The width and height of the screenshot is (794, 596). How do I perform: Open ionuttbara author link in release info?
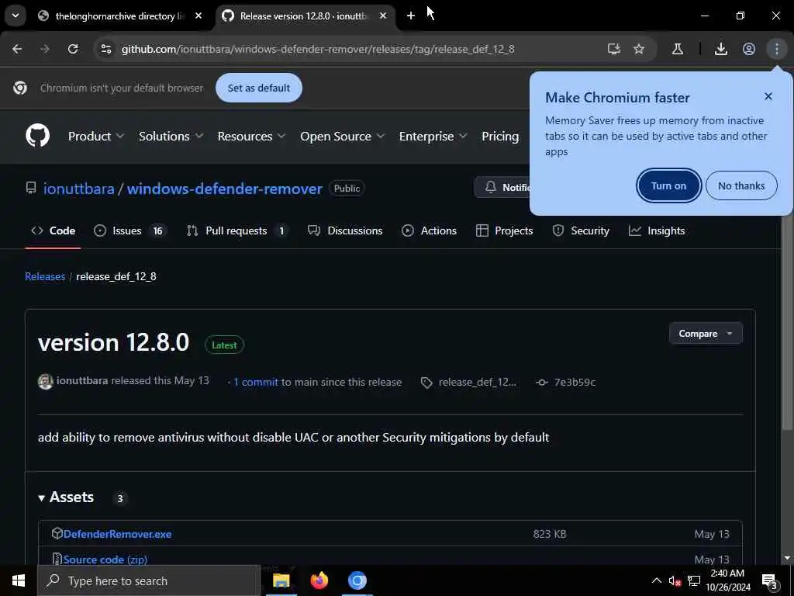[x=82, y=380]
